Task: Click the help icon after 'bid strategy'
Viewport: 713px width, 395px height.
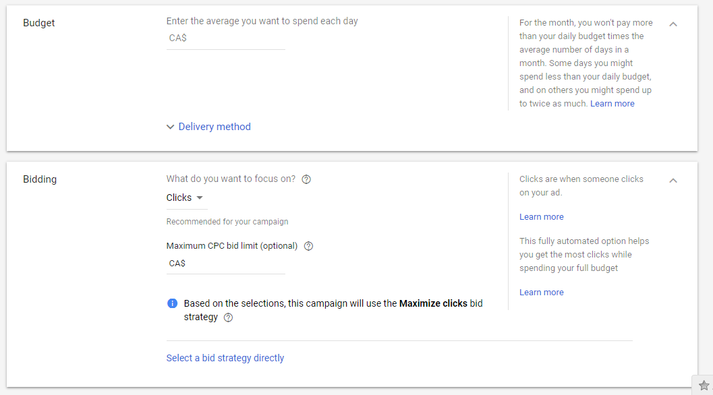Action: (228, 317)
